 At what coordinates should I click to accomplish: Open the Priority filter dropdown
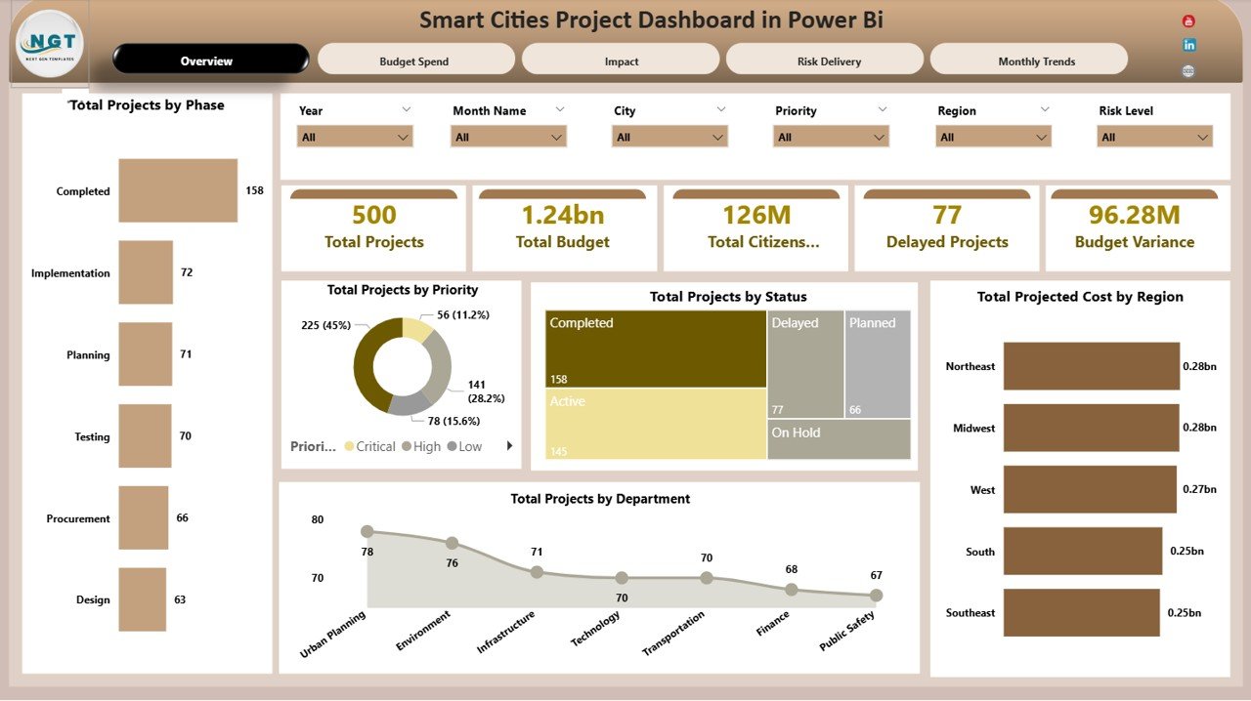pos(879,137)
